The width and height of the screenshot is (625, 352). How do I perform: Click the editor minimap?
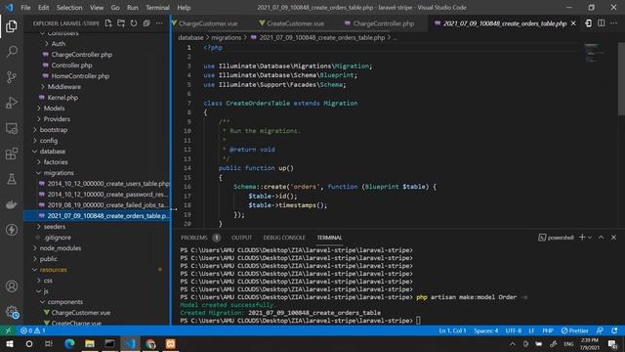594,53
